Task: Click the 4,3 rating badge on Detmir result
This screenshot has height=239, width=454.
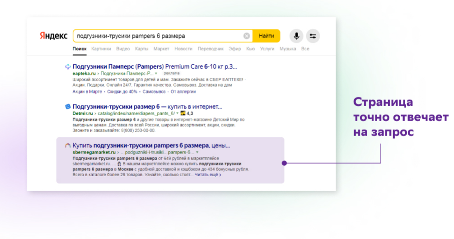Action: tap(187, 113)
